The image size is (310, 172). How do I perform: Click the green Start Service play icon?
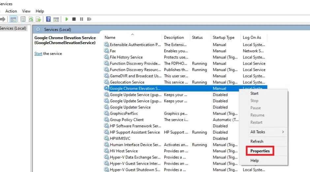(67, 19)
